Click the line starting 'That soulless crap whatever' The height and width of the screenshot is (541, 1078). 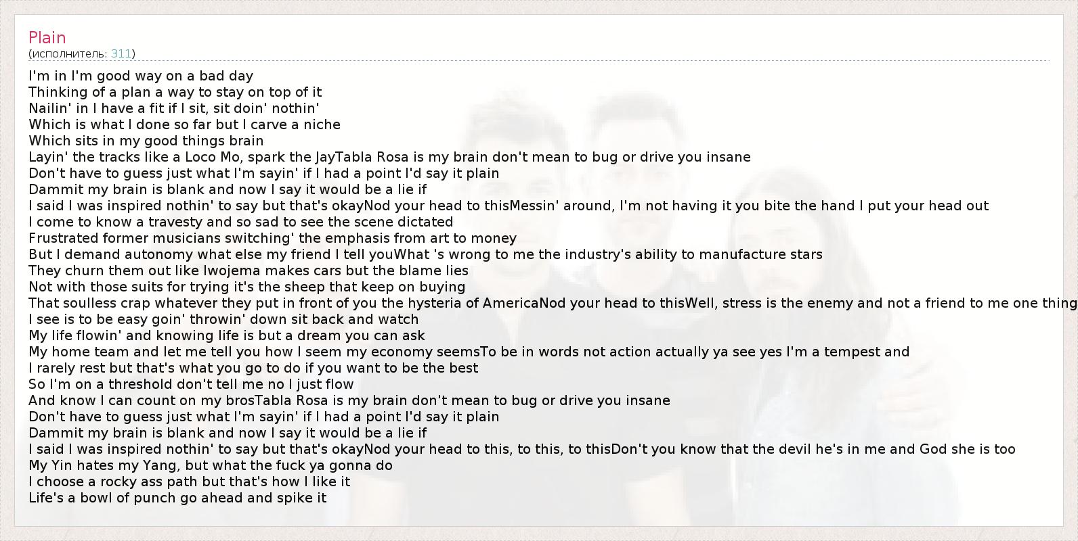coord(542,303)
